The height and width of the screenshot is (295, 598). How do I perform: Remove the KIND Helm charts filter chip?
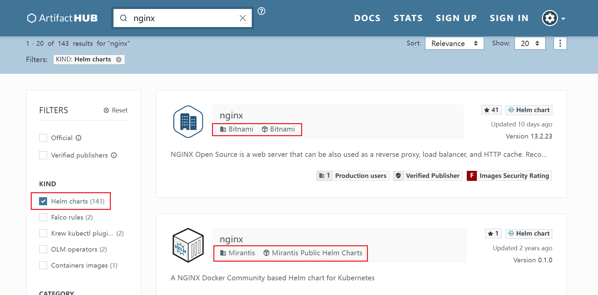coord(119,59)
